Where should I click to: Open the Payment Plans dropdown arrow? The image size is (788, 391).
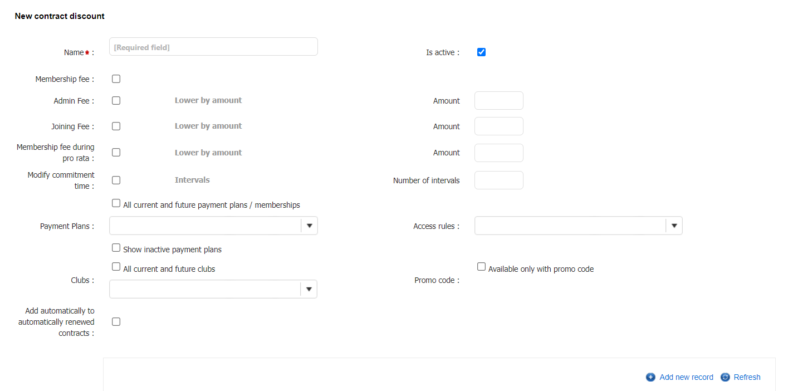pos(309,226)
